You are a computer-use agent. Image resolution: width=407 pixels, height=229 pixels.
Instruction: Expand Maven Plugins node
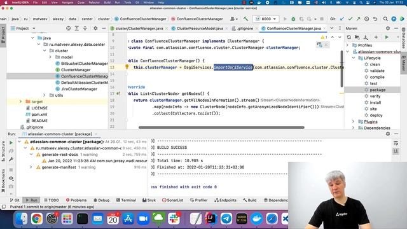354,121
